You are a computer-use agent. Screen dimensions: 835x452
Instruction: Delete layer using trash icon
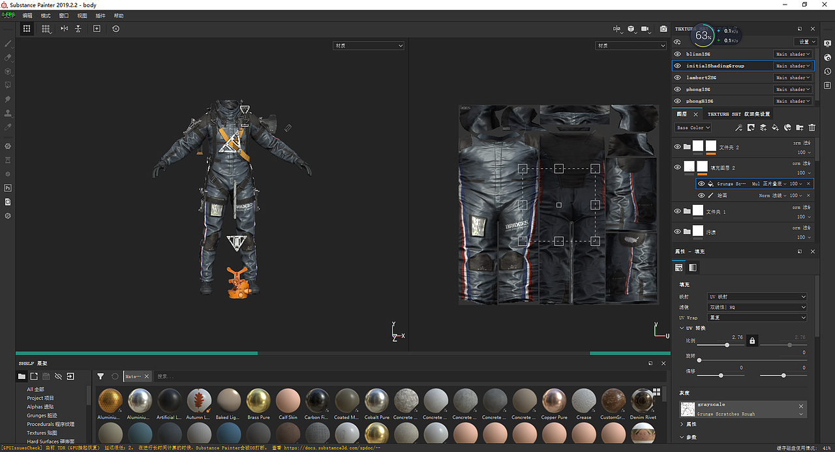(812, 128)
